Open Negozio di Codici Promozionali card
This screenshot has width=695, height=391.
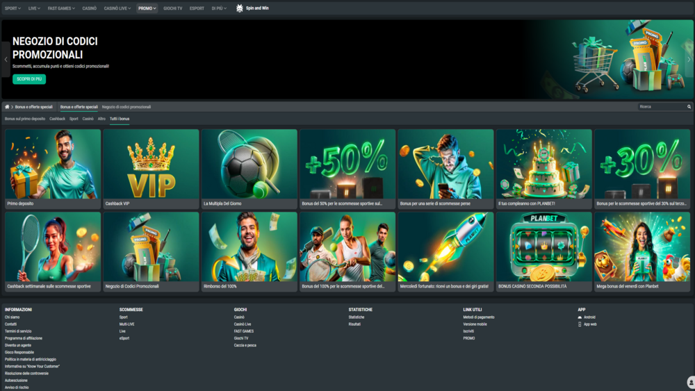pyautogui.click(x=151, y=251)
